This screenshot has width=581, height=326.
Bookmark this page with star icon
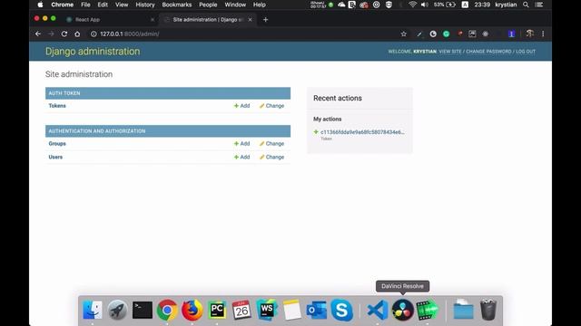pyautogui.click(x=403, y=34)
